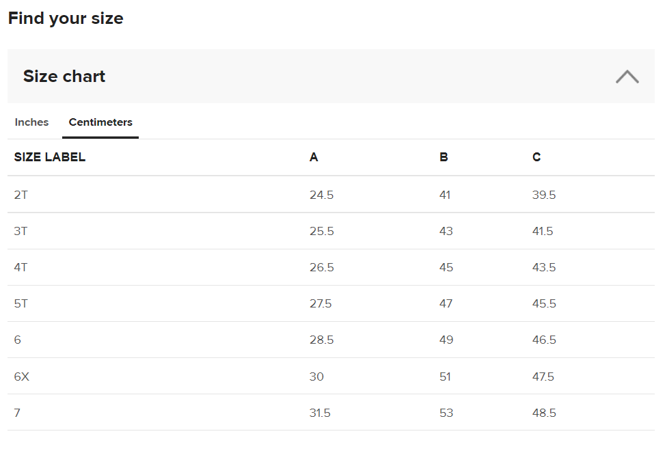Click the 24.5 value for 2T
This screenshot has height=451, width=665.
[x=321, y=195]
